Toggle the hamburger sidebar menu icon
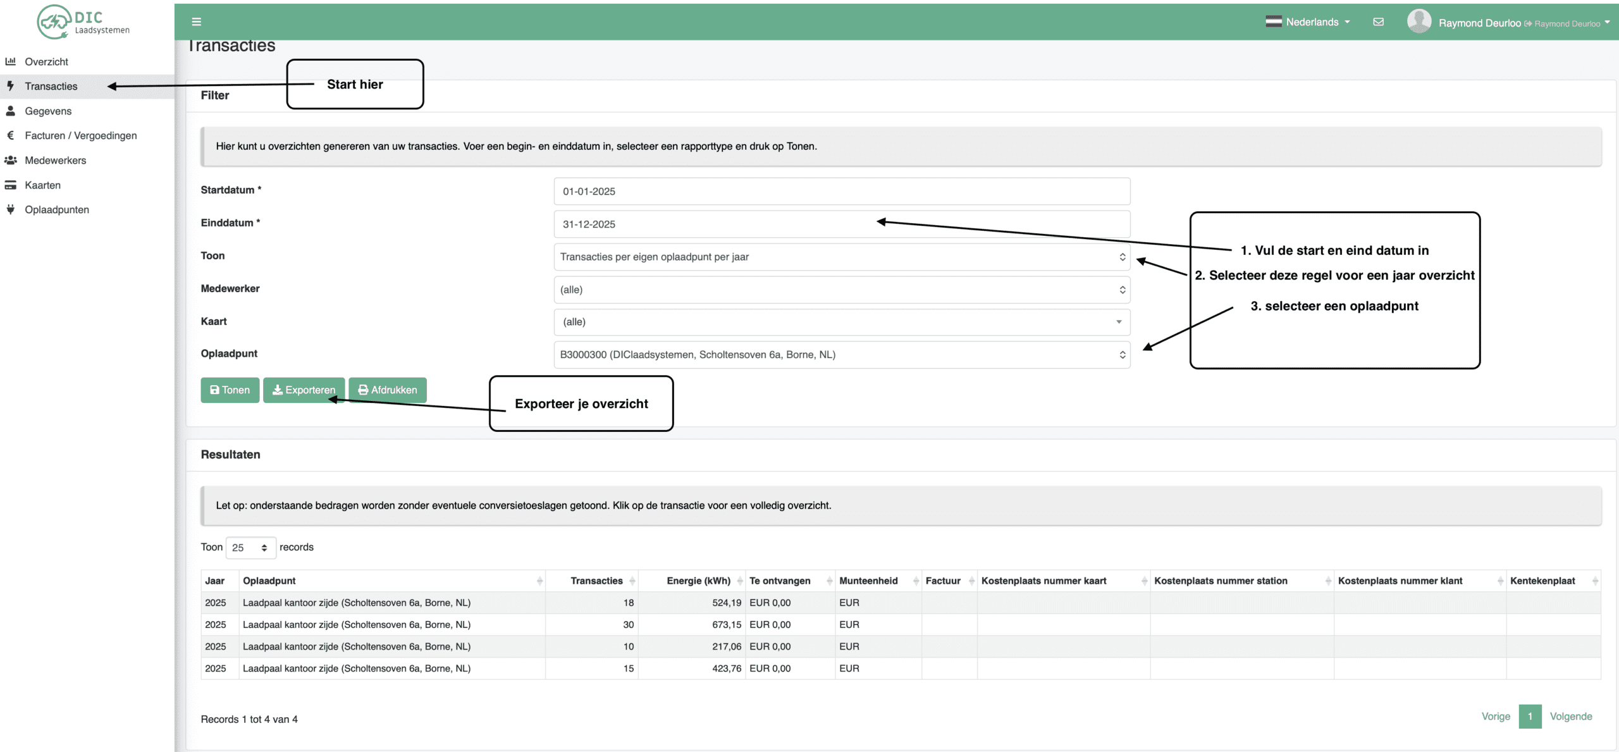1619x752 pixels. (x=197, y=22)
